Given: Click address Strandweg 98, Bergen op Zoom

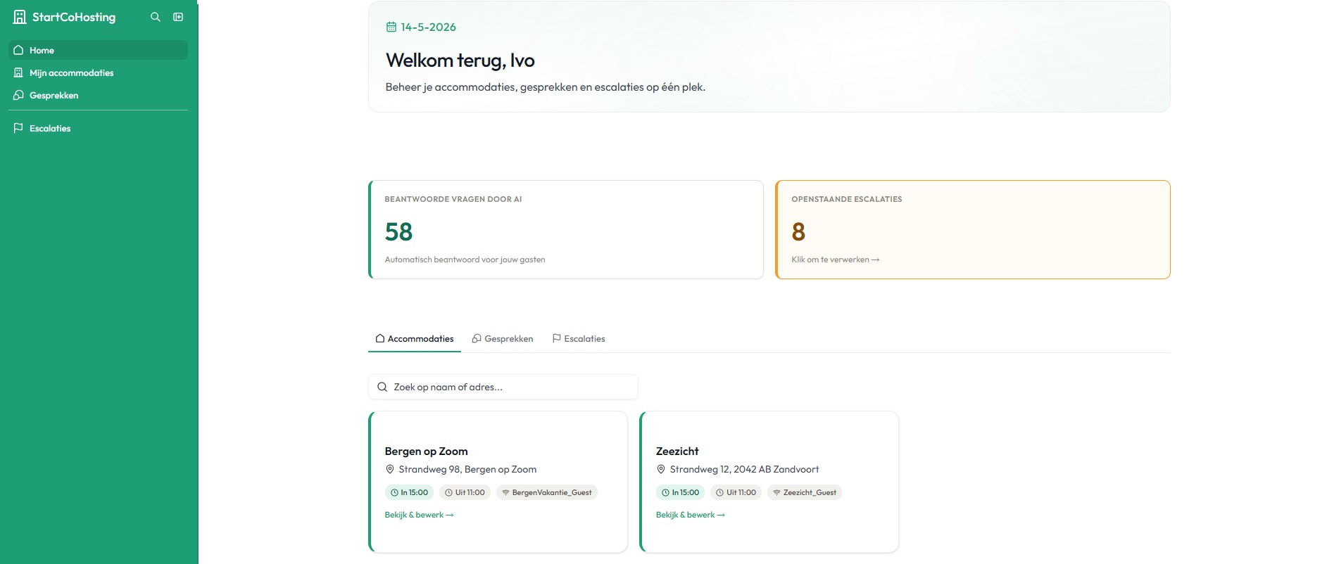Looking at the screenshot, I should [467, 470].
